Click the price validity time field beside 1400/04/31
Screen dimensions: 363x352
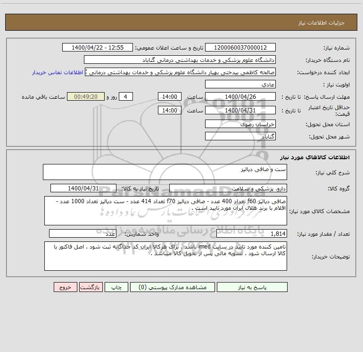169,110
